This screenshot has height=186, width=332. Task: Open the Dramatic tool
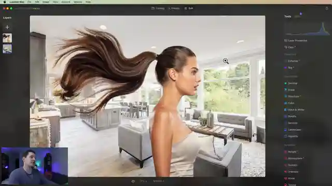292,172
